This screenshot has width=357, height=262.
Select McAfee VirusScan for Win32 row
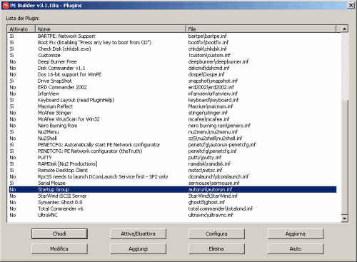tap(173, 119)
